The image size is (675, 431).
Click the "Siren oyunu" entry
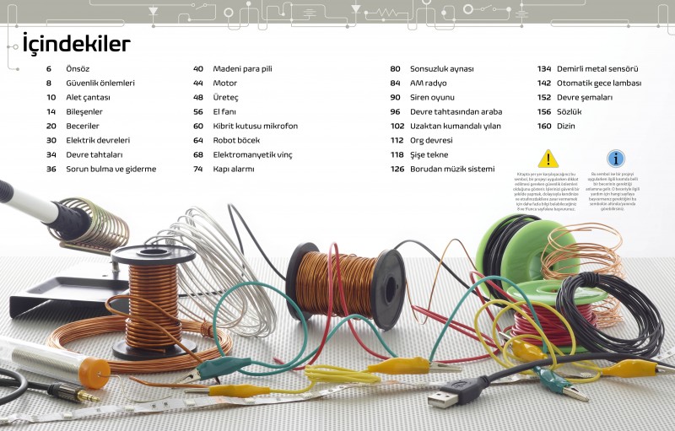pos(432,98)
